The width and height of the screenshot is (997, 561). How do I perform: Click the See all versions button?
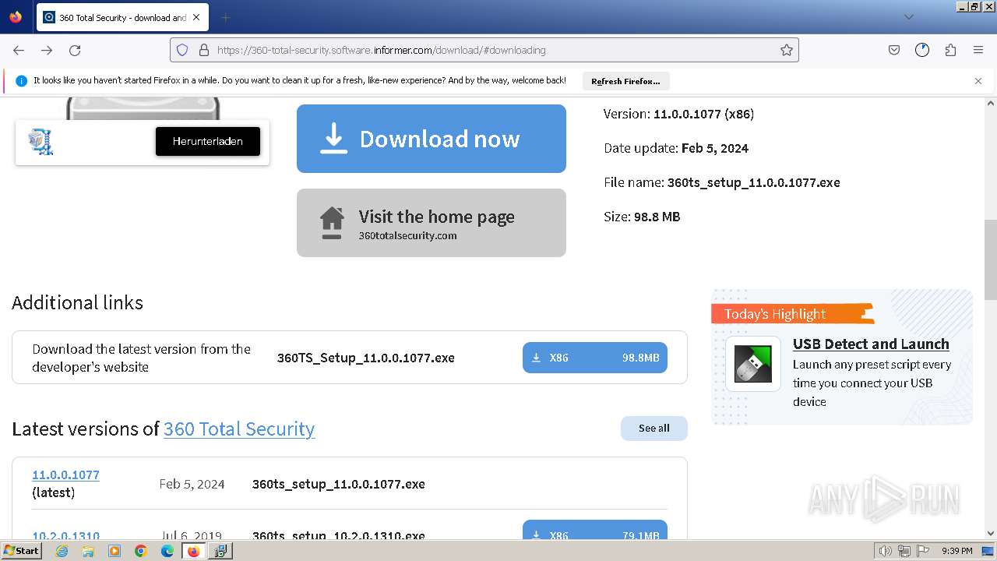pos(654,428)
